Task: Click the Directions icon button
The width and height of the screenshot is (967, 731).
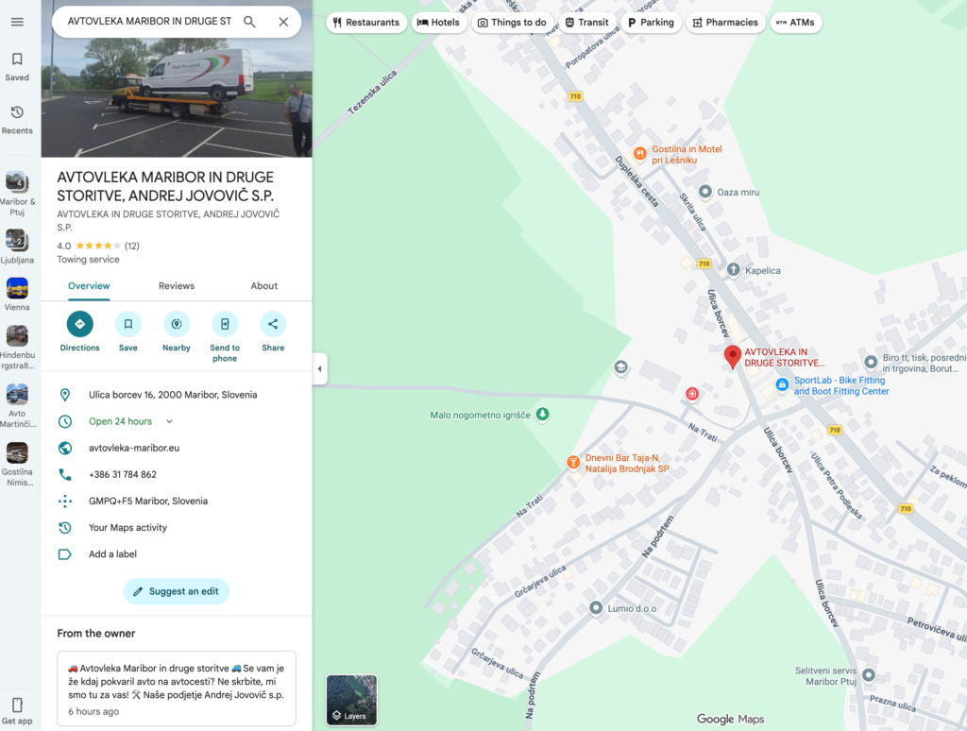Action: click(x=79, y=324)
